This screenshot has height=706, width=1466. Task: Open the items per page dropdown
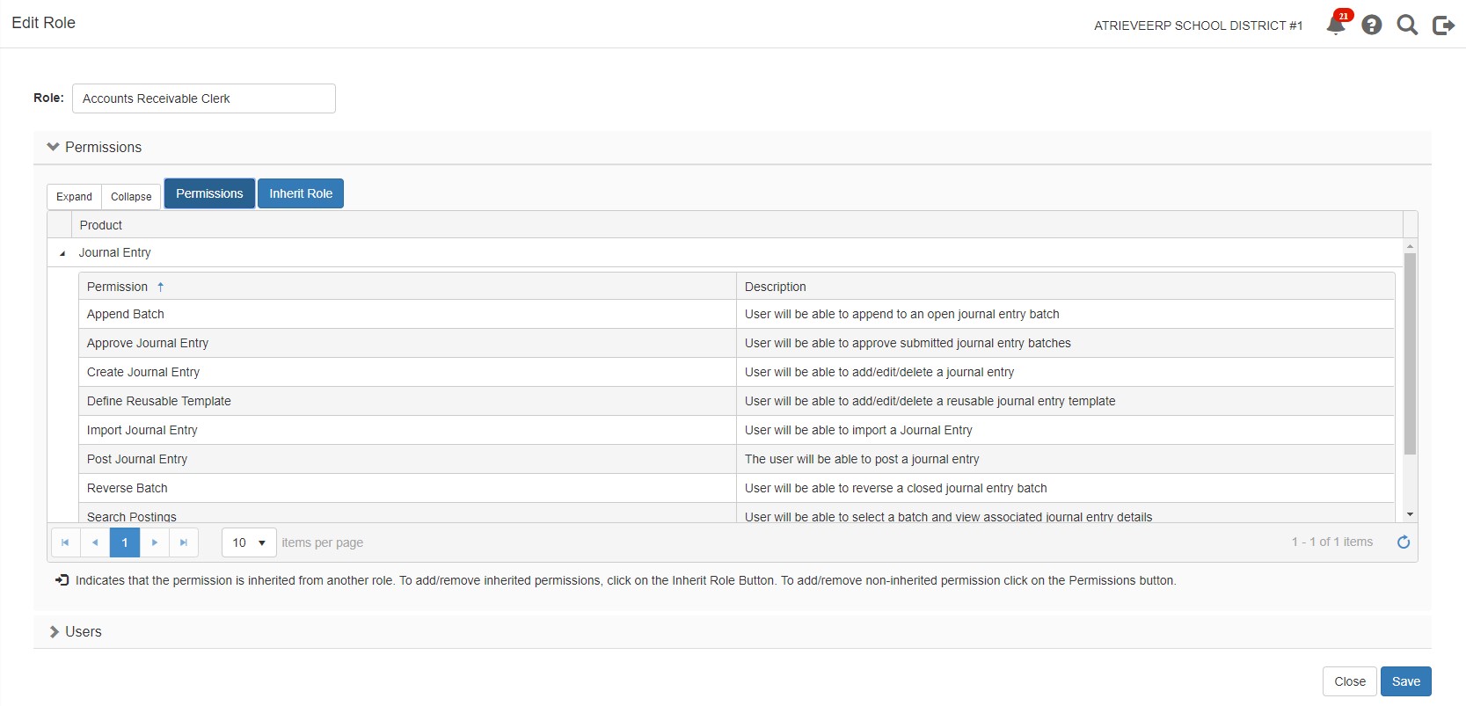pos(249,542)
